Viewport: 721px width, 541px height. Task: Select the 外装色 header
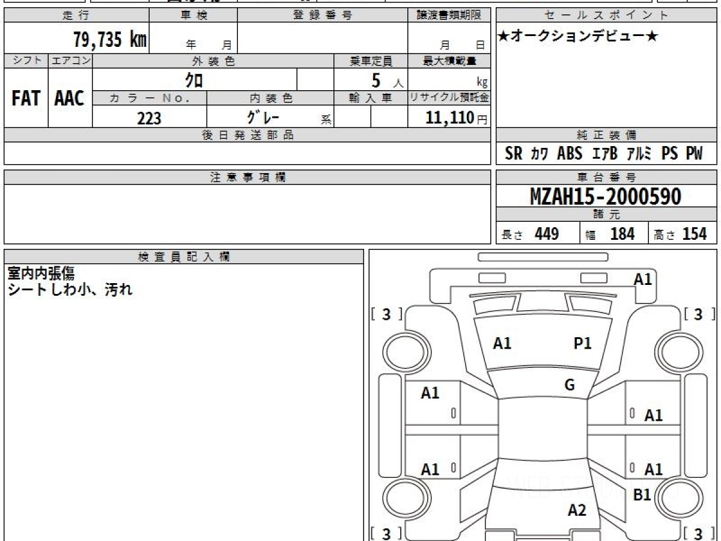[x=213, y=61]
